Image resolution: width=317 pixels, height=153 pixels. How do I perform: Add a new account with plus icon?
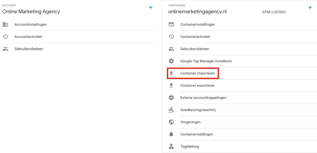point(151,7)
